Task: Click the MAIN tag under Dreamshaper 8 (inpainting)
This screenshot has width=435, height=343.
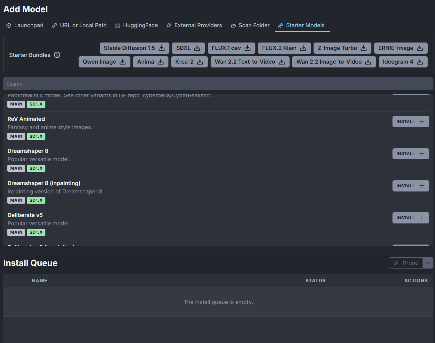Action: (x=16, y=200)
